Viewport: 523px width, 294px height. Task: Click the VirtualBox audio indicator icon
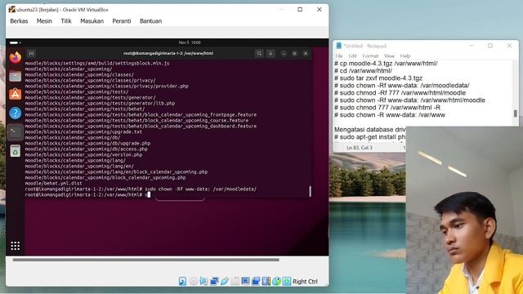click(203, 281)
